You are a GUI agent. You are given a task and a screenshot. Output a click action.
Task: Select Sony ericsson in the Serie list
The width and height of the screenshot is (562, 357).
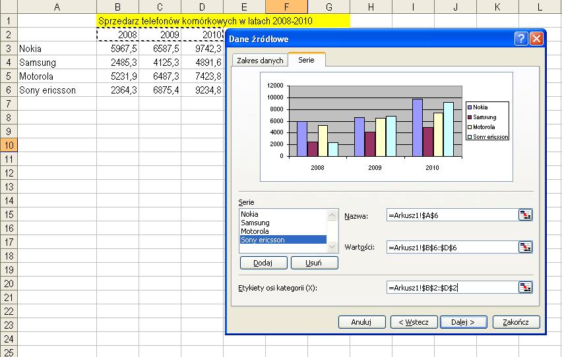tap(283, 240)
